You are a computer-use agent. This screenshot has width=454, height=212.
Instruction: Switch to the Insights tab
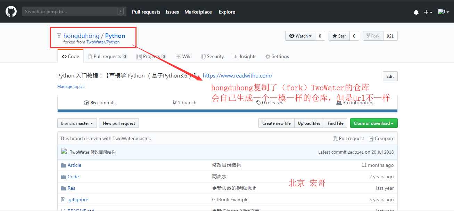pos(245,56)
